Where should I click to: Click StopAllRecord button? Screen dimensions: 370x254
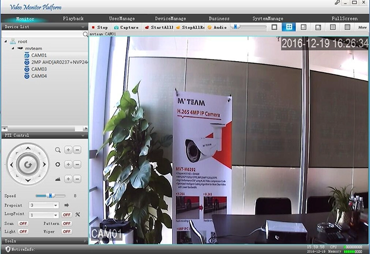click(190, 27)
